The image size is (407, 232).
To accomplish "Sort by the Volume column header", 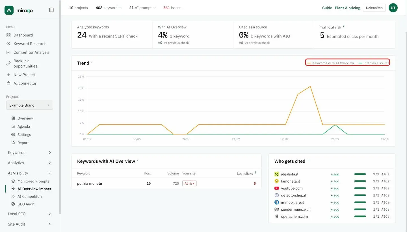I will click(x=173, y=173).
